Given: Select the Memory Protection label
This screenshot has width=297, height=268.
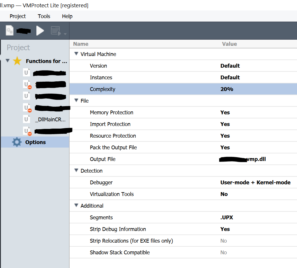Looking at the screenshot, I should coord(112,113).
